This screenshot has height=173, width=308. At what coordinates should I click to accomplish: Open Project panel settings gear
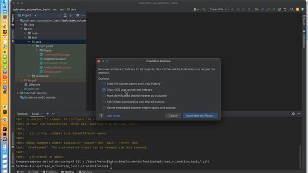[x=77, y=15]
